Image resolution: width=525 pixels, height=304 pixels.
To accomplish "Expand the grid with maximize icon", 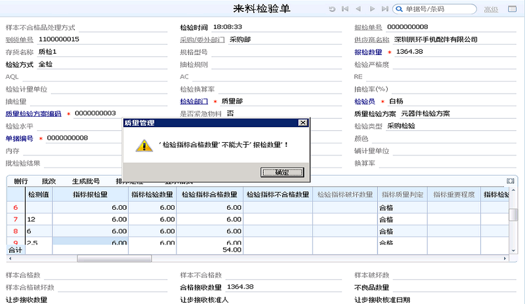I will point(511,181).
